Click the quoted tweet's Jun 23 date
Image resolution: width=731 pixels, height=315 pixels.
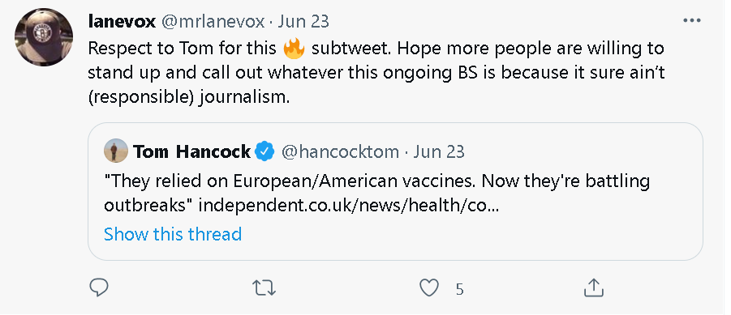point(439,151)
